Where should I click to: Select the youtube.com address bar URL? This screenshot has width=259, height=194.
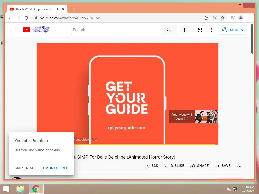[x=70, y=18]
